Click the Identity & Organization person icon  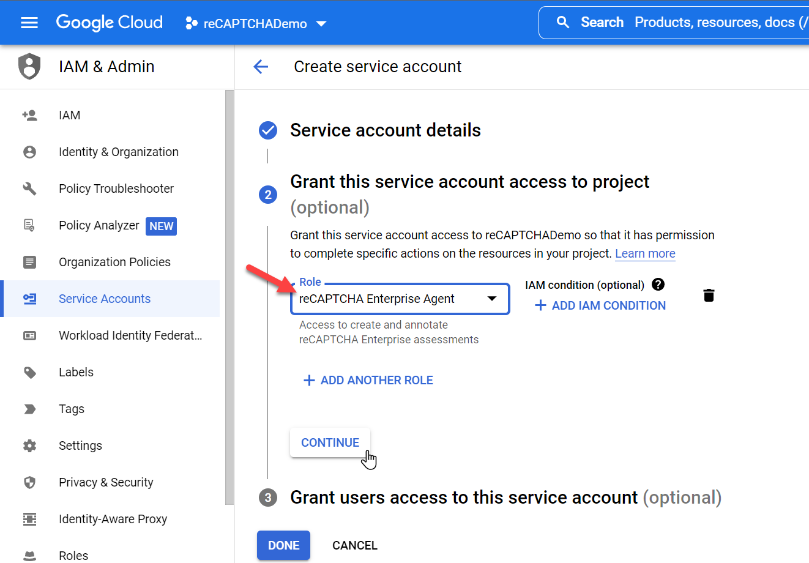[29, 152]
